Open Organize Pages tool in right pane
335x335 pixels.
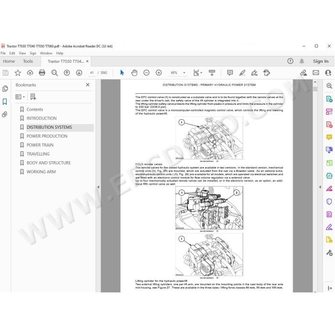coord(329,112)
